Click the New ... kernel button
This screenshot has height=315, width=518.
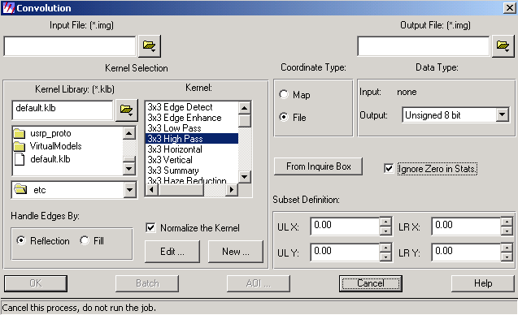pyautogui.click(x=236, y=252)
